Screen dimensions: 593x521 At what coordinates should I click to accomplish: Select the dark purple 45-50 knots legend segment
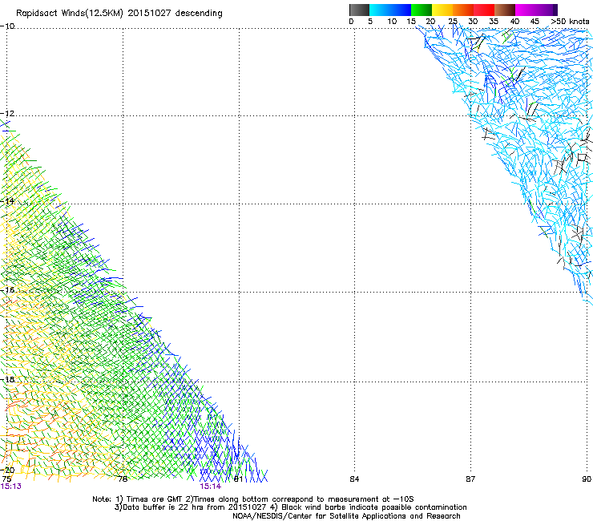[547, 10]
